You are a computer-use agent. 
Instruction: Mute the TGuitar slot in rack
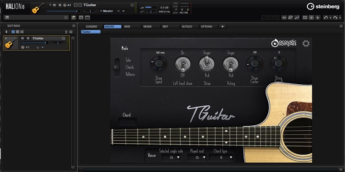pyautogui.click(x=22, y=38)
